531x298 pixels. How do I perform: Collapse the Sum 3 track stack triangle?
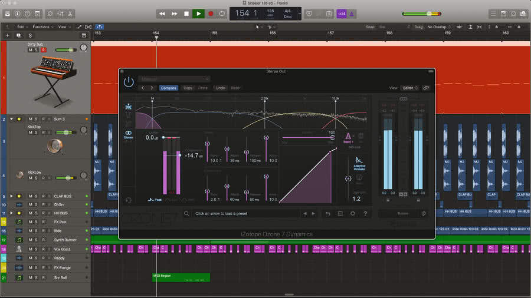coord(11,119)
